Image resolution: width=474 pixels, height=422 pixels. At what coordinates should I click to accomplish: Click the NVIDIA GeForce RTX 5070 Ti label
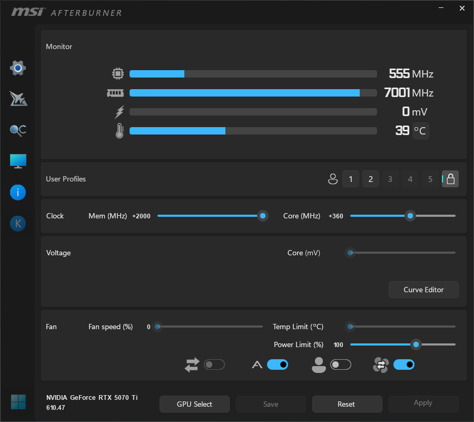click(x=92, y=398)
